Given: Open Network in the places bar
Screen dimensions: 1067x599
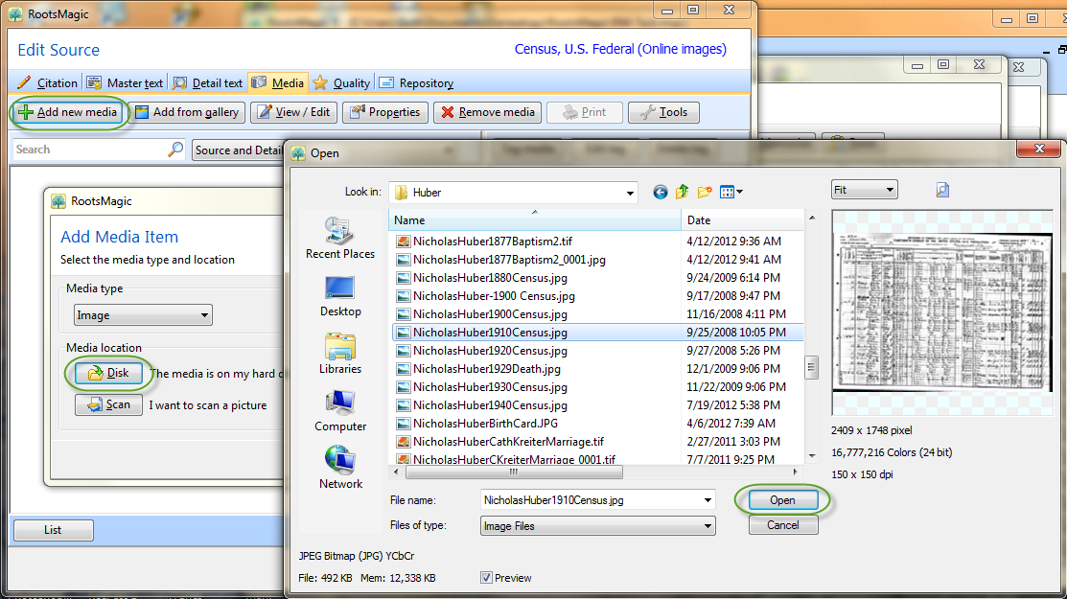Looking at the screenshot, I should click(340, 468).
